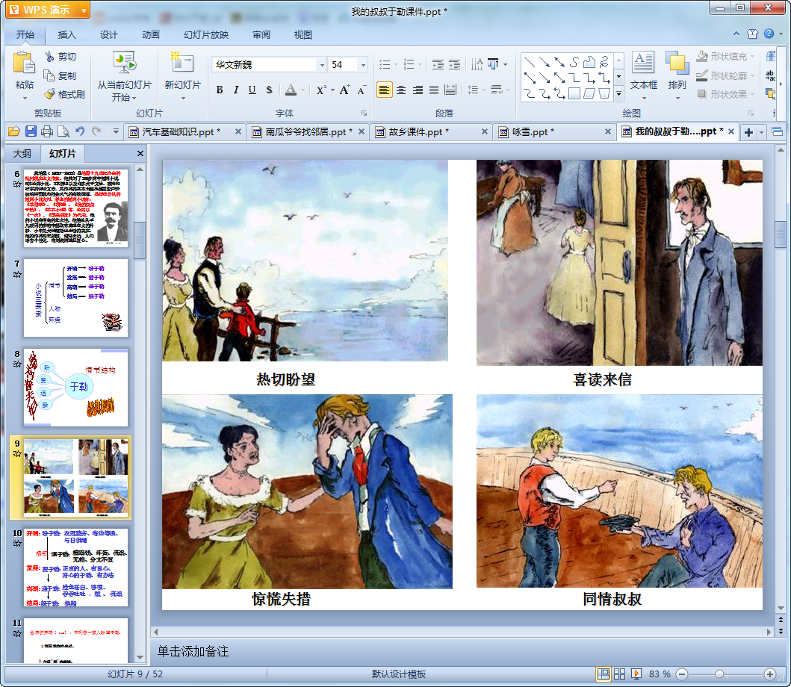Enable center alignment button

(401, 90)
